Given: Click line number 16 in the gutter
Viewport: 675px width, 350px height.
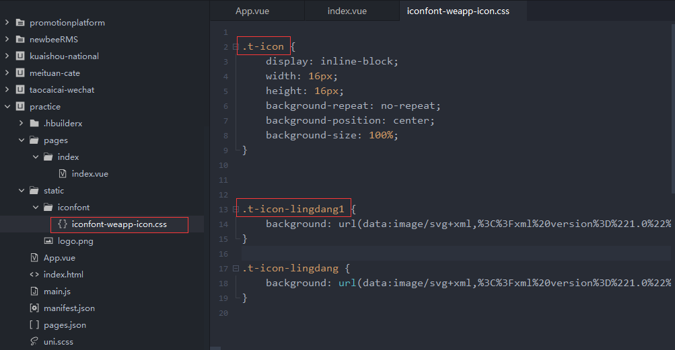Looking at the screenshot, I should click(223, 254).
